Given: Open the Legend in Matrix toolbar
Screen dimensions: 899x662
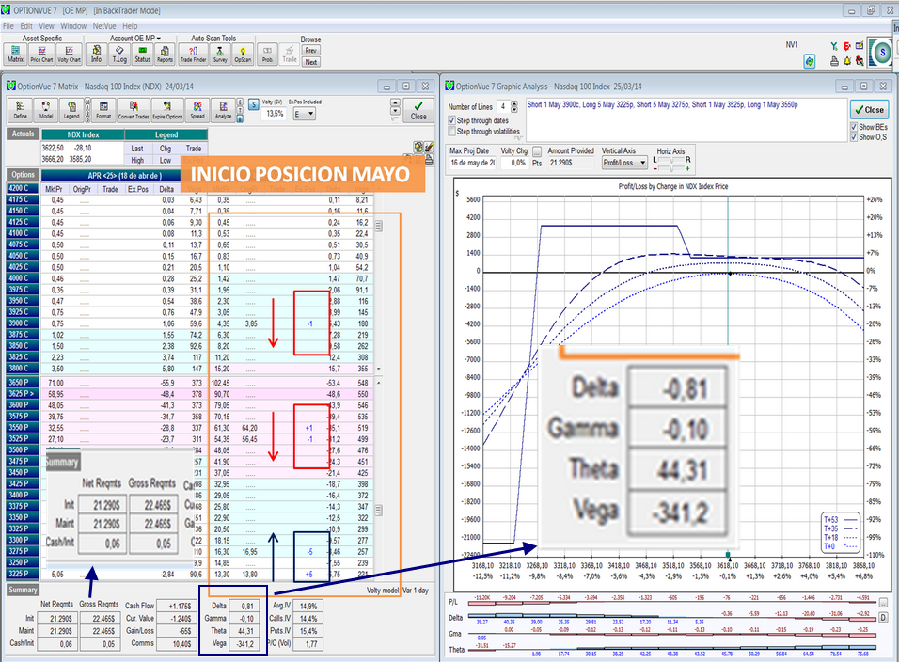Looking at the screenshot, I should pos(71,109).
